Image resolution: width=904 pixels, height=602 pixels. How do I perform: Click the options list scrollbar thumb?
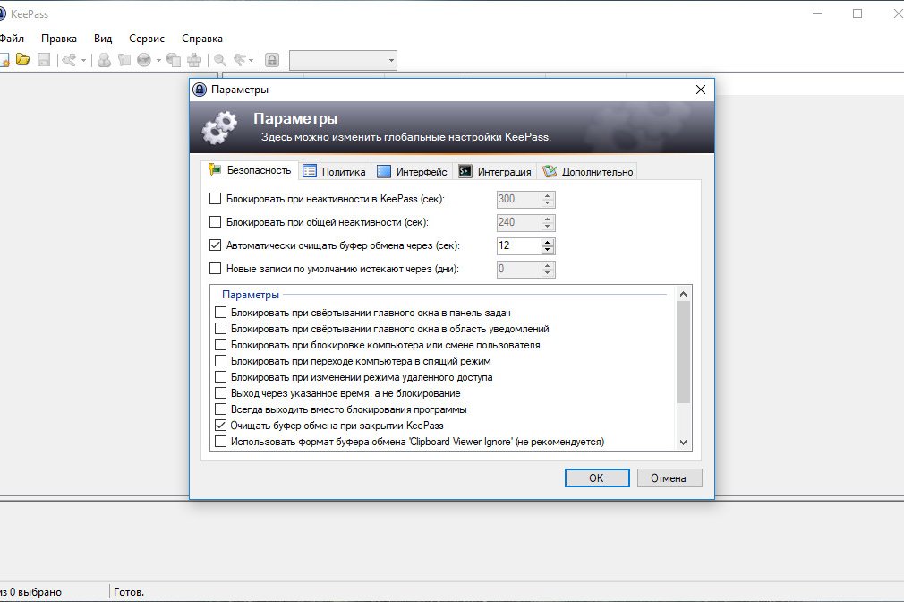683,352
